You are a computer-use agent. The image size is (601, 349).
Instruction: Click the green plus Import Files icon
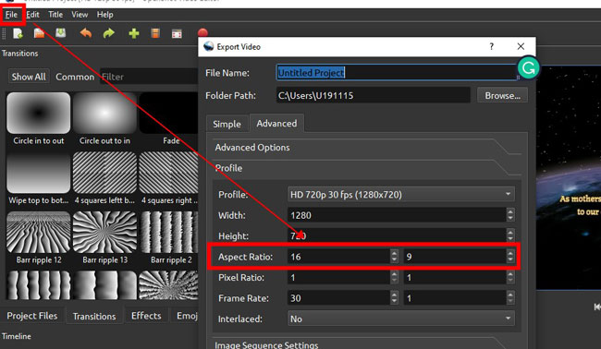[x=134, y=33]
